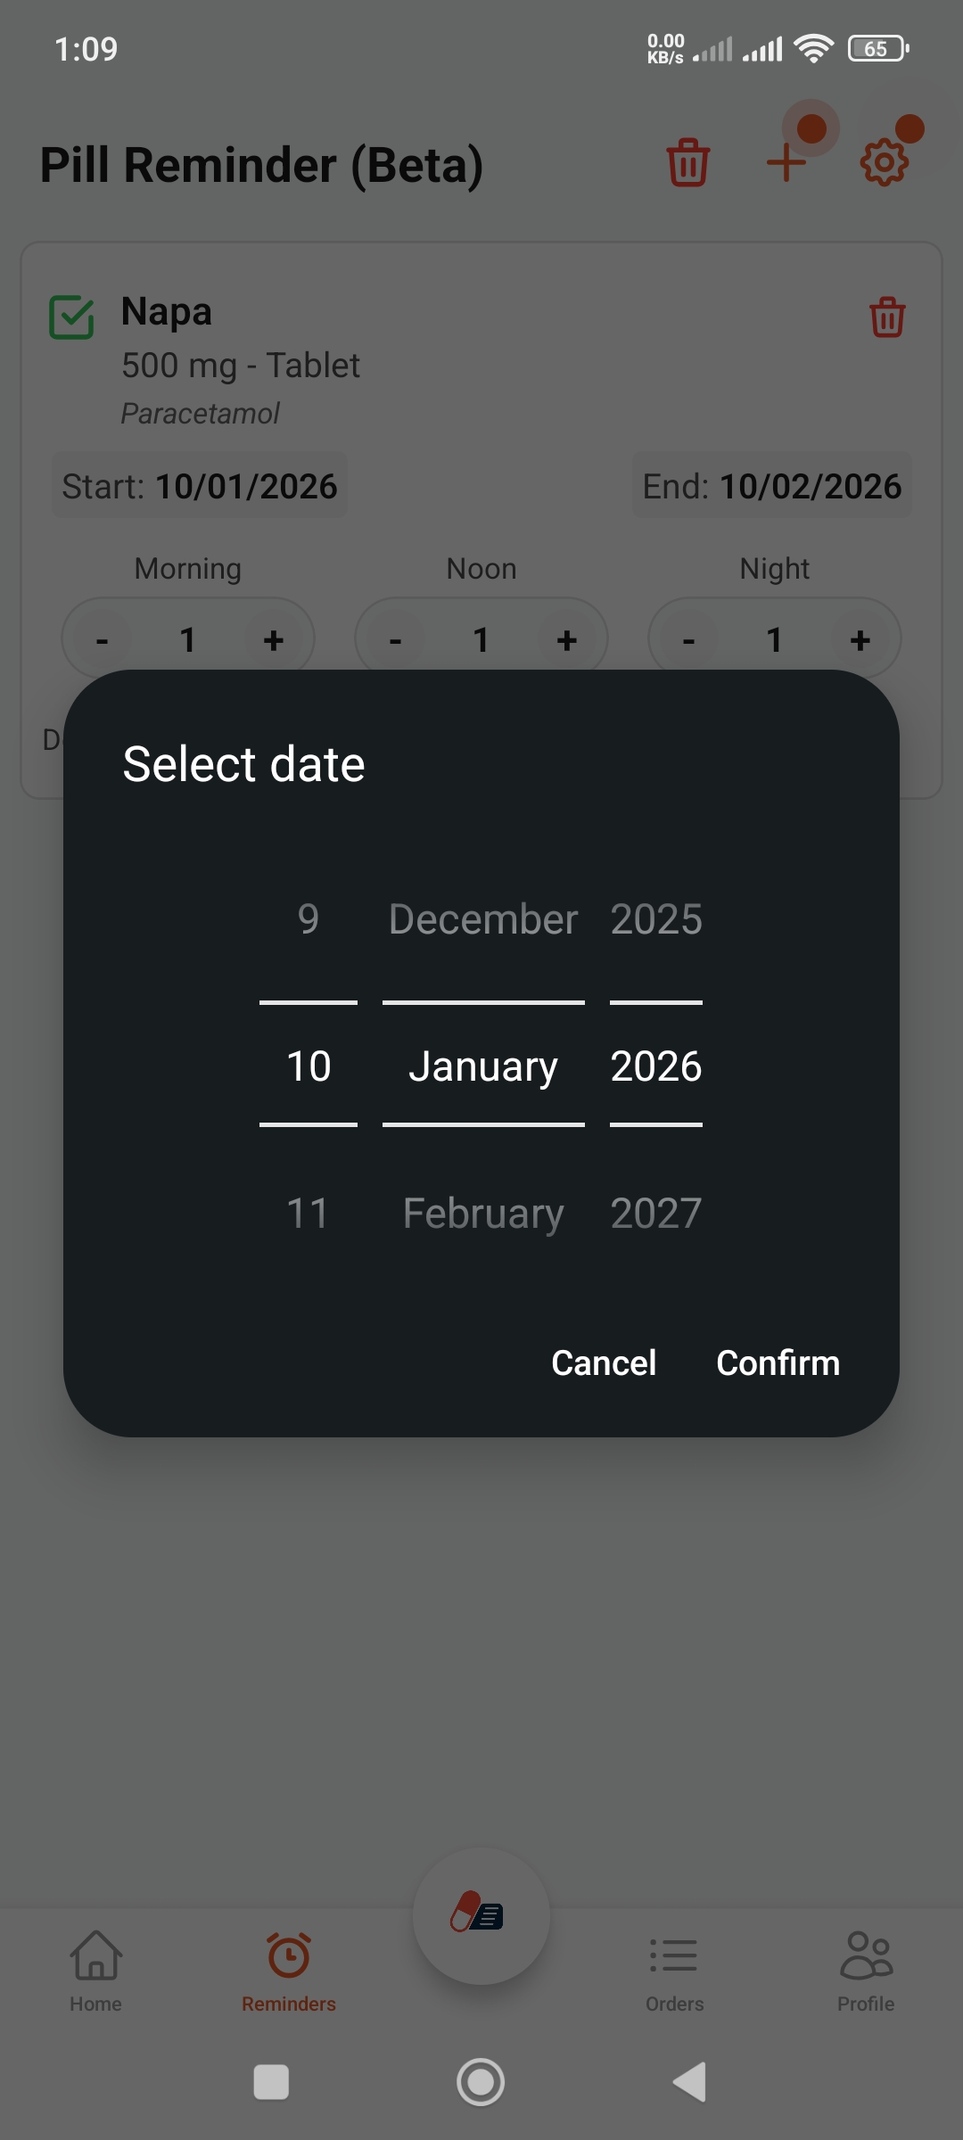
Task: Increase the Morning dose count
Action: coord(274,639)
